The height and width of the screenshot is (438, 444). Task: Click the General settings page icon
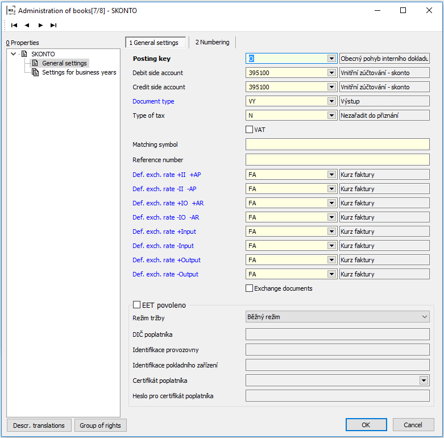point(35,63)
